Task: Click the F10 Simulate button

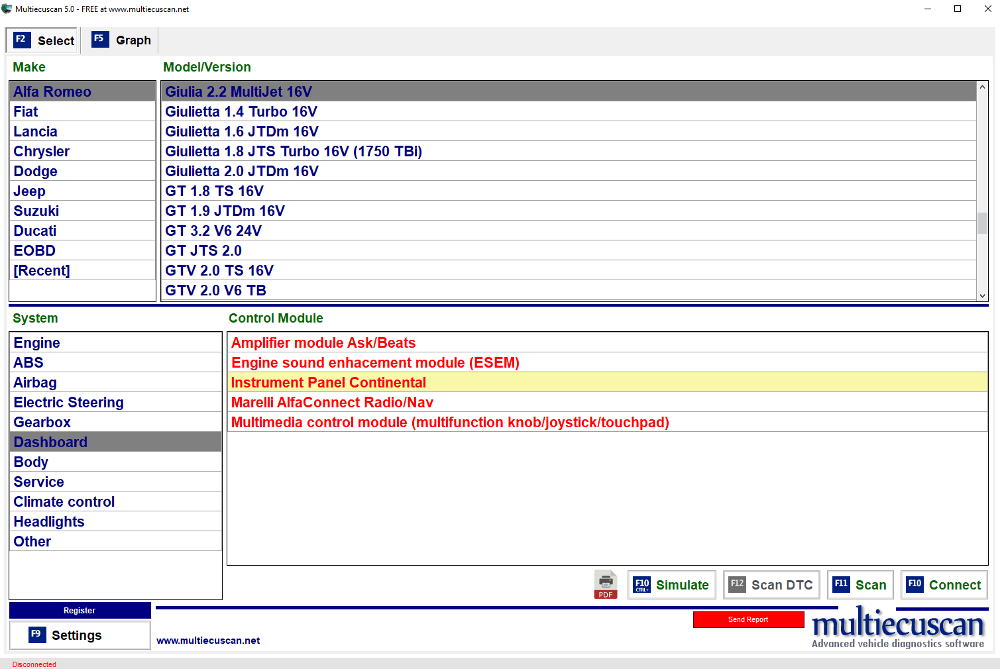Action: point(671,585)
